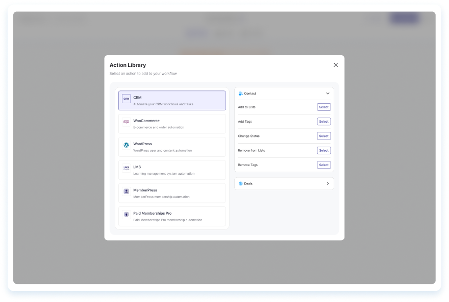
Task: Open the WordPress category
Action: (x=172, y=147)
